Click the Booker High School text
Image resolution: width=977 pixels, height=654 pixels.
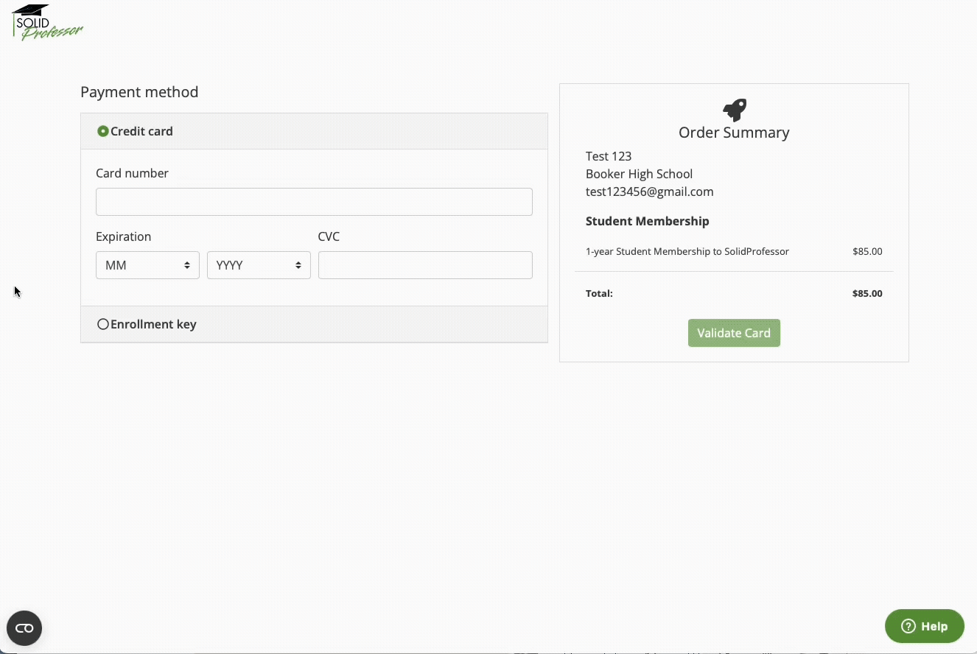click(x=639, y=174)
